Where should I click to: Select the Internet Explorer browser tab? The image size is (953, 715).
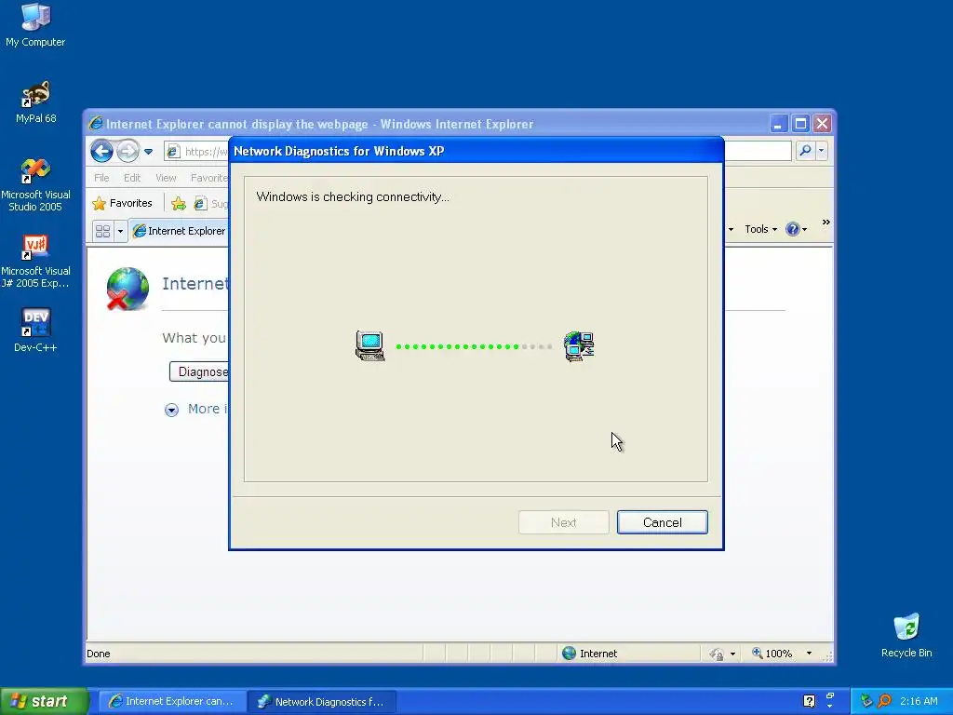pos(180,231)
